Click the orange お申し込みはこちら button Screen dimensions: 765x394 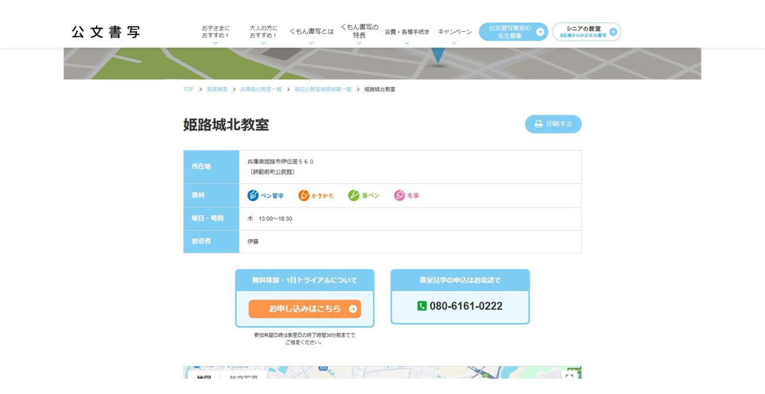coord(304,309)
